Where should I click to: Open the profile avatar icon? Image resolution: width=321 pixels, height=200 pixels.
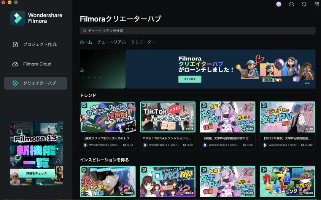(279, 4)
